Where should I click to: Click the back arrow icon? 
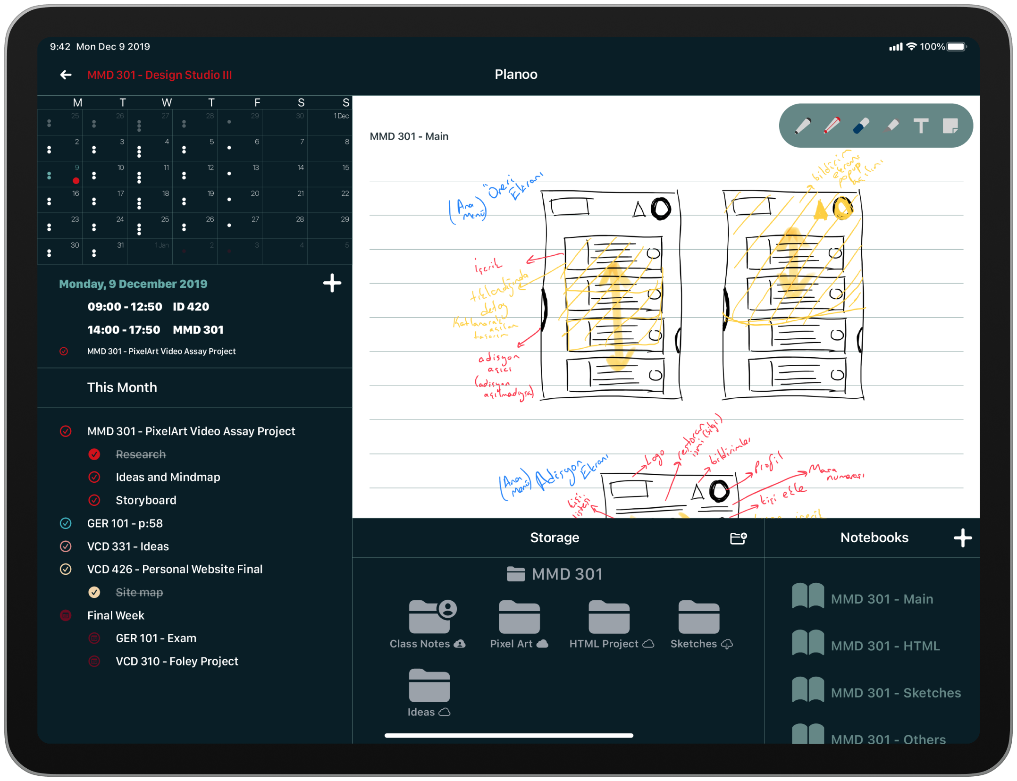click(66, 75)
